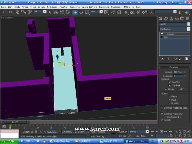Image resolution: width=192 pixels, height=144 pixels.
Task: Click the Auto Key button
Action: [x=123, y=132]
